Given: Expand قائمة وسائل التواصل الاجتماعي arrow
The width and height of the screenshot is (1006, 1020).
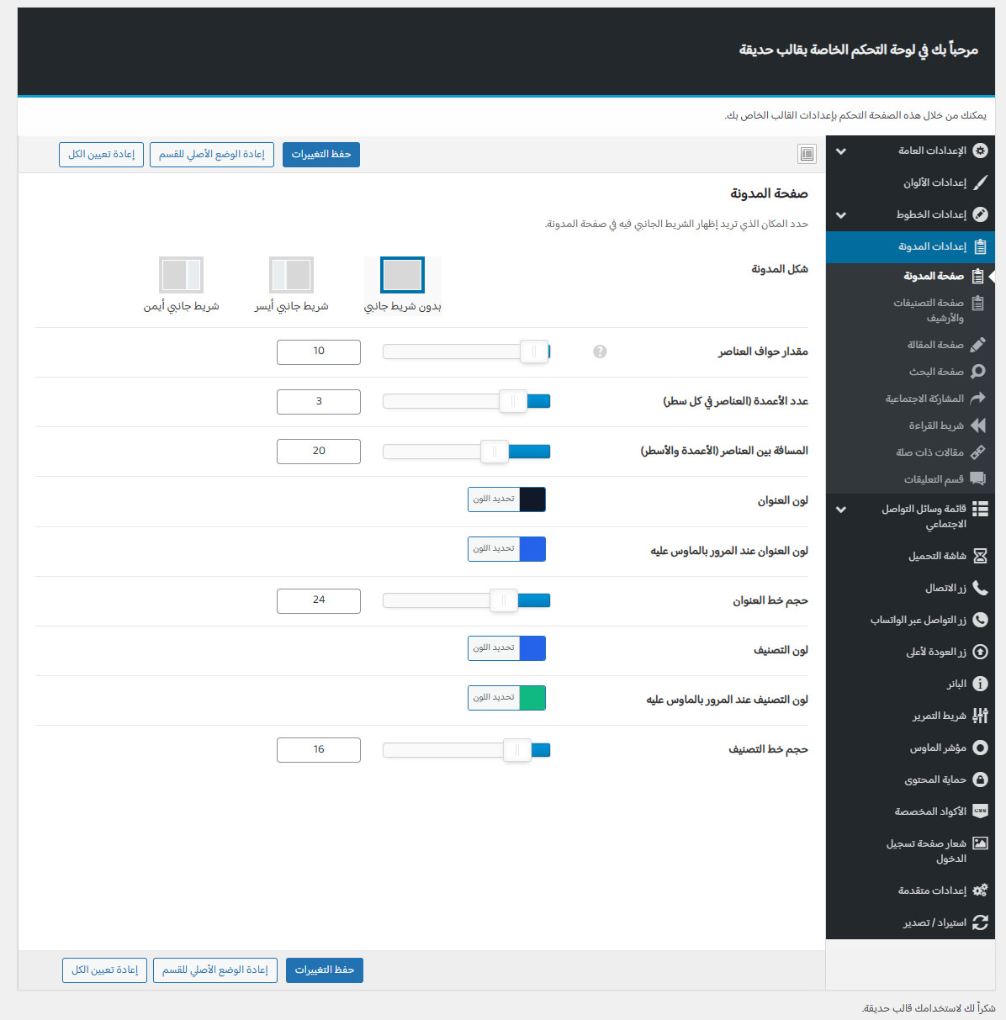Looking at the screenshot, I should click(841, 510).
